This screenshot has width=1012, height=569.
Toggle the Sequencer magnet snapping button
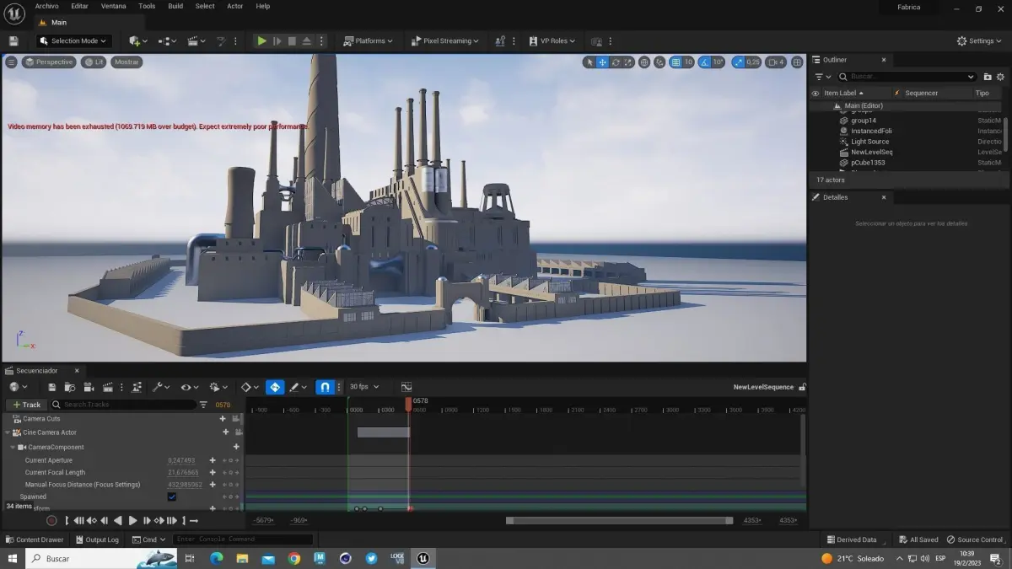tap(325, 387)
